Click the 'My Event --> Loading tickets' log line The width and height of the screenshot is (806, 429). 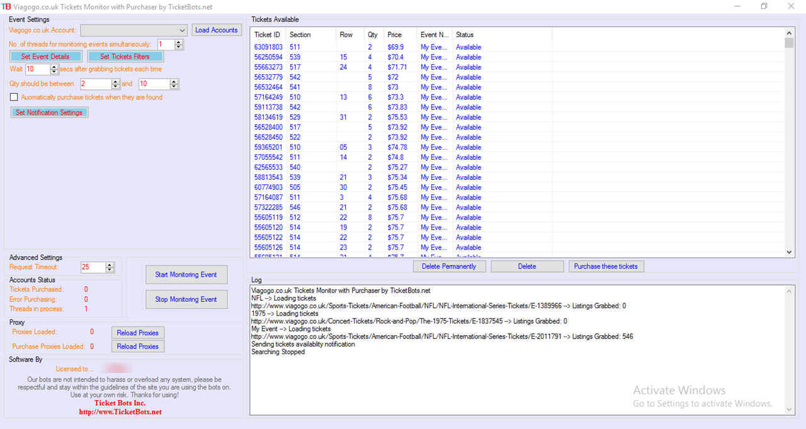291,329
